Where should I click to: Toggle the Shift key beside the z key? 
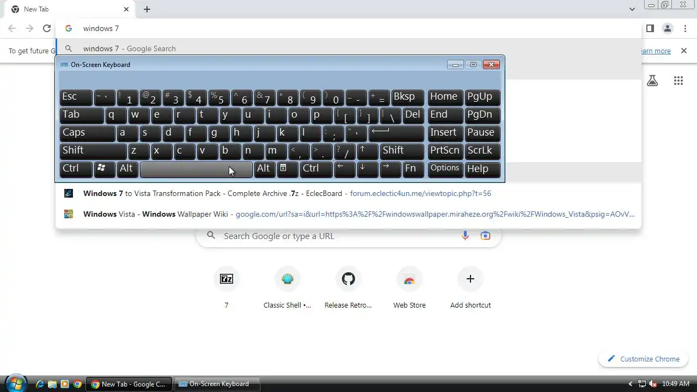point(93,151)
